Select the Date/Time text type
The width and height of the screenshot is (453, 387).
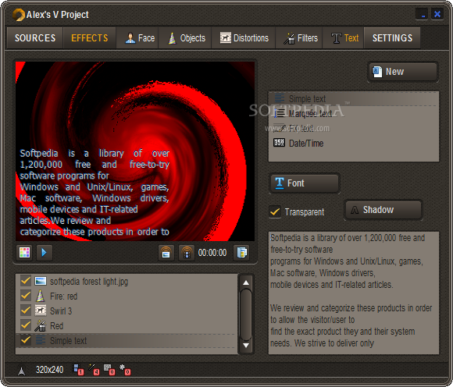click(354, 143)
